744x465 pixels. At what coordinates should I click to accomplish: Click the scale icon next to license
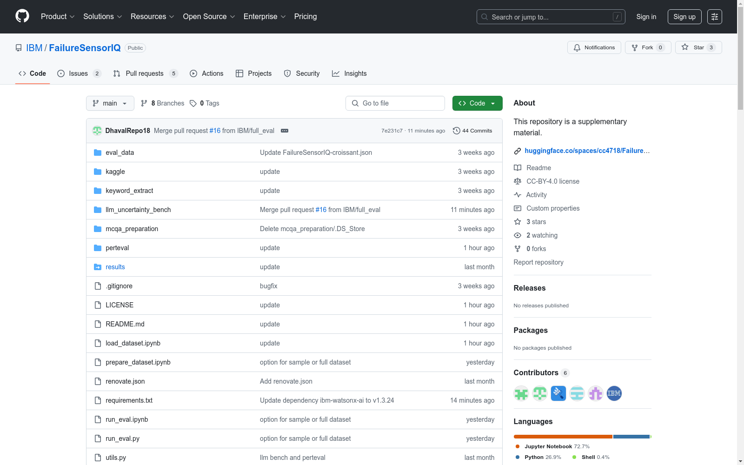coord(518,181)
